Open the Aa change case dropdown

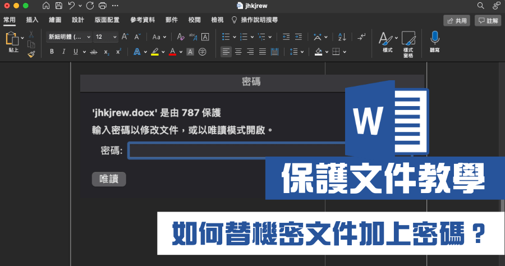159,37
